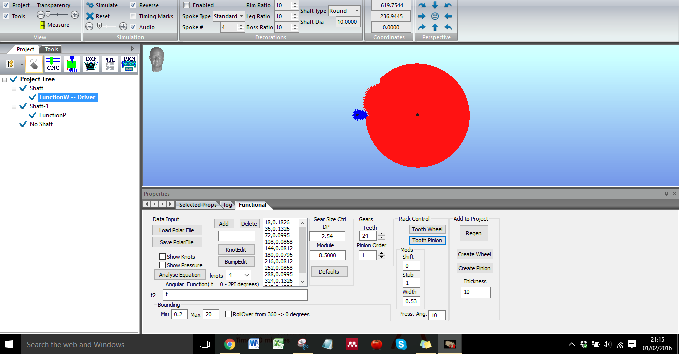Click the DXF export icon
The image size is (679, 354).
91,64
